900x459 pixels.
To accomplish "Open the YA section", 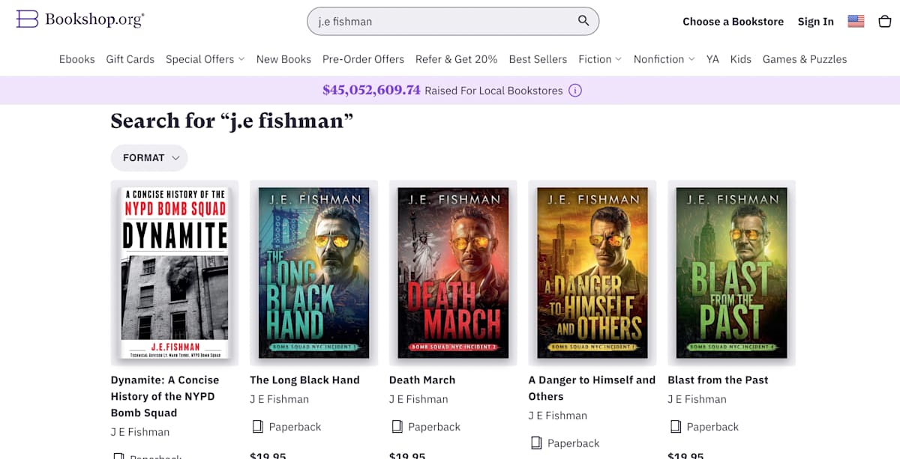I will tap(712, 59).
